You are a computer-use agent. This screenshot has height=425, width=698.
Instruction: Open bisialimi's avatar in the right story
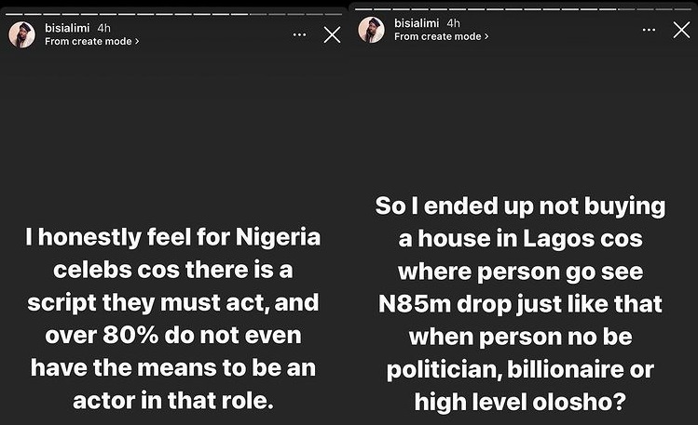point(371,30)
